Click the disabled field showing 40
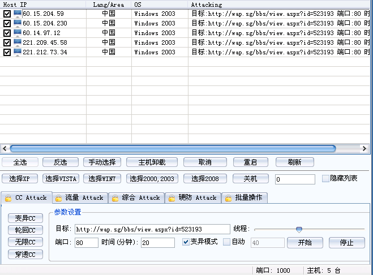The height and width of the screenshot is (275, 373). (268, 243)
